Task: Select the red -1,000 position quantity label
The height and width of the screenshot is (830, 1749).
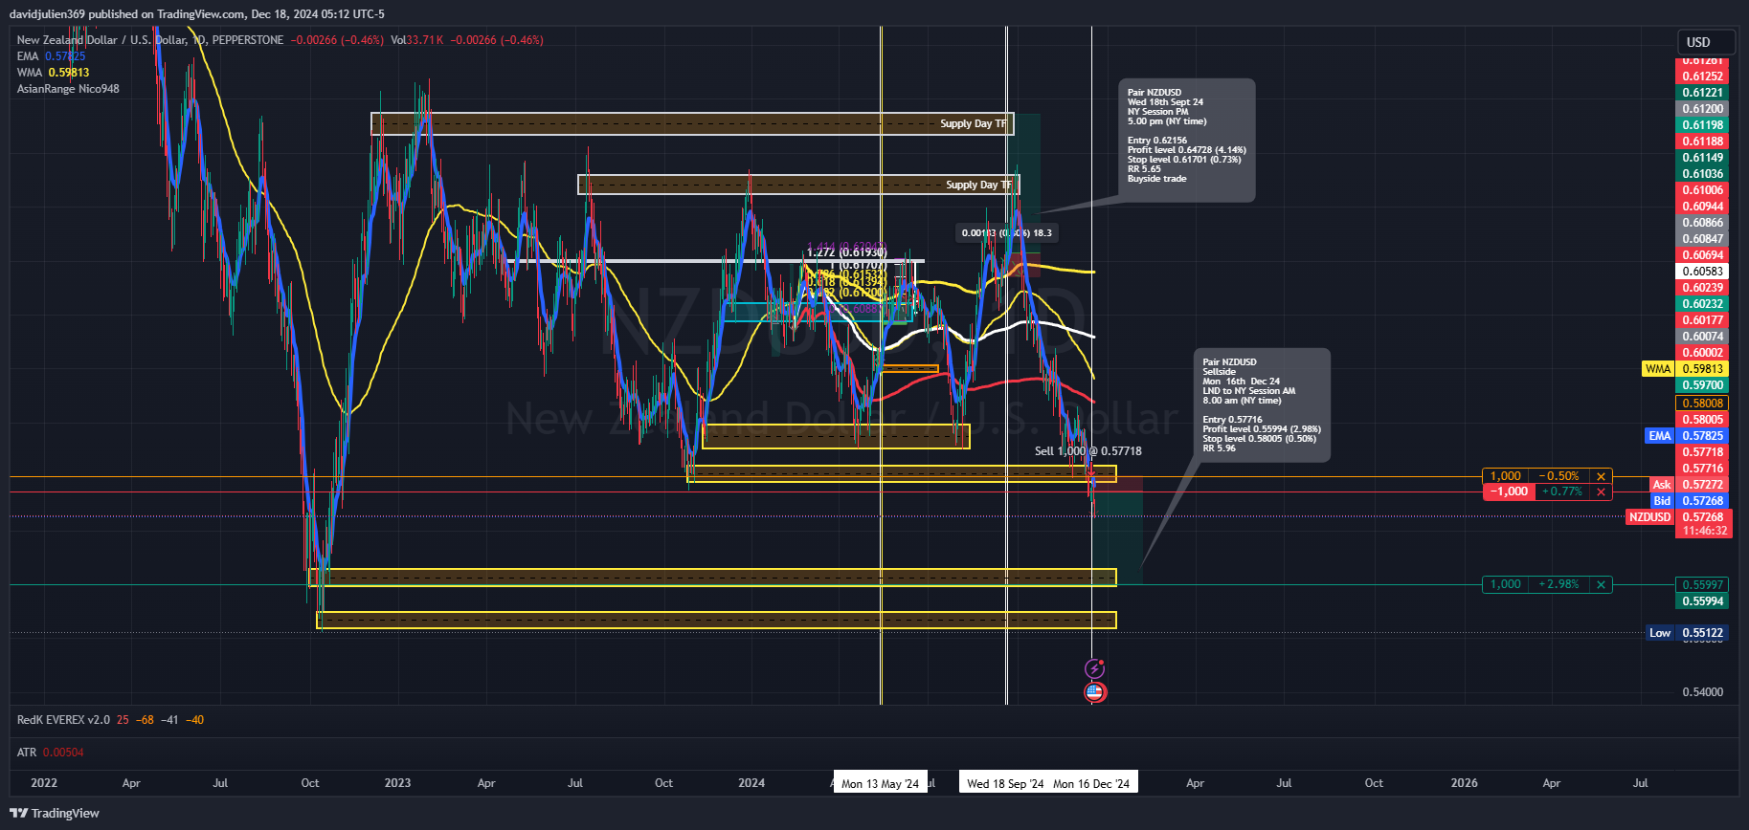Action: tap(1509, 491)
